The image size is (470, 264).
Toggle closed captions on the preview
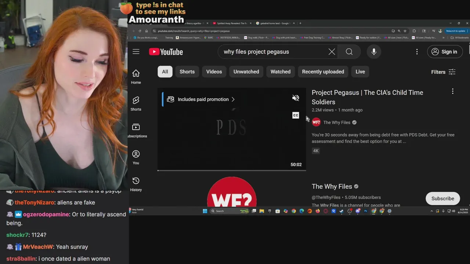point(296,115)
